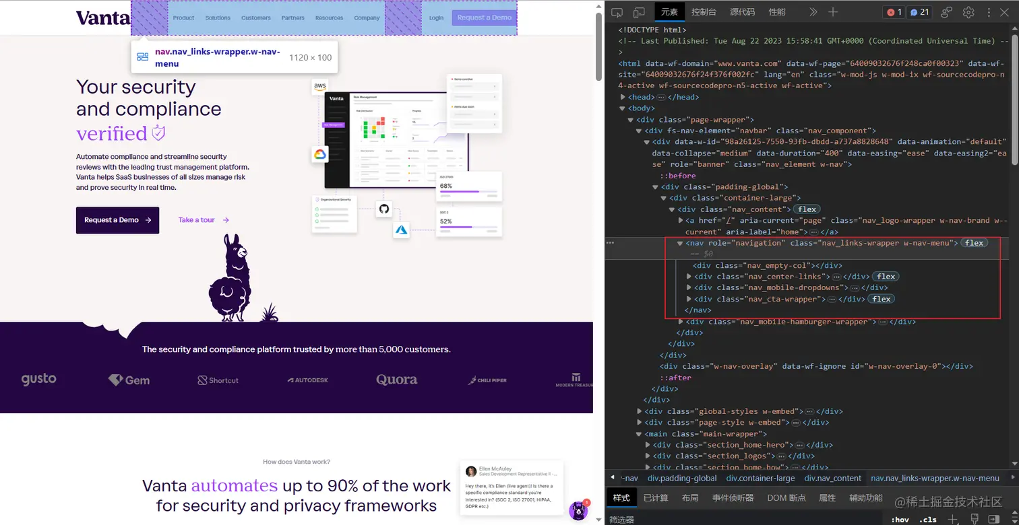Screen dimensions: 1019x525
Task: Expand the section_home-hero div
Action: coord(648,445)
